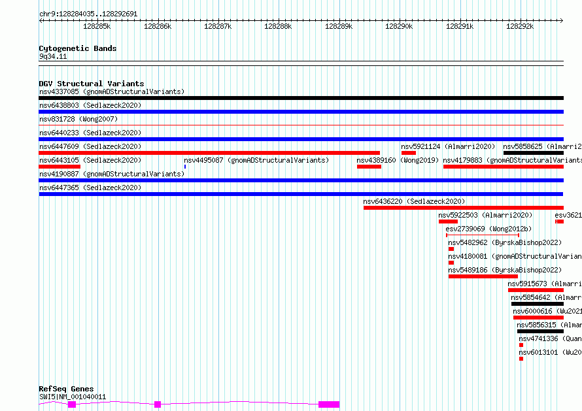The width and height of the screenshot is (582, 411).
Task: Open nsv6443105 (Sedlazeck2020) label
Action: tap(90, 160)
